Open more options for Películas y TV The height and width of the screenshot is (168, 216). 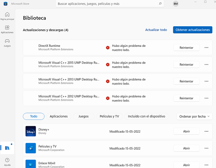click(206, 148)
